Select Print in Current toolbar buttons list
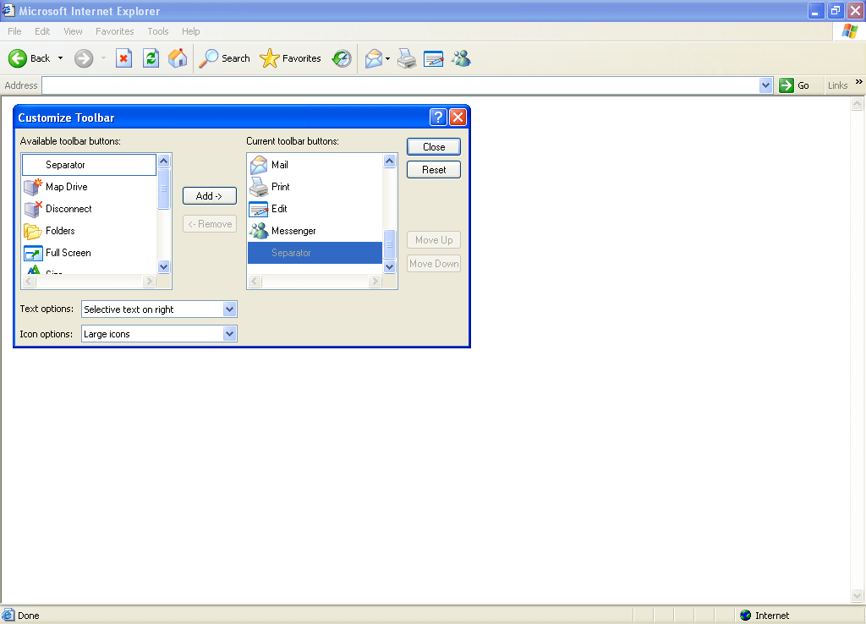The width and height of the screenshot is (866, 624). pos(315,187)
